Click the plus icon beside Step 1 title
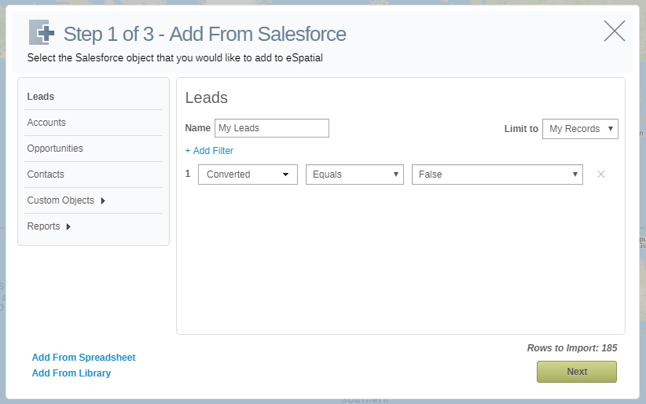This screenshot has width=646, height=404. (x=42, y=32)
